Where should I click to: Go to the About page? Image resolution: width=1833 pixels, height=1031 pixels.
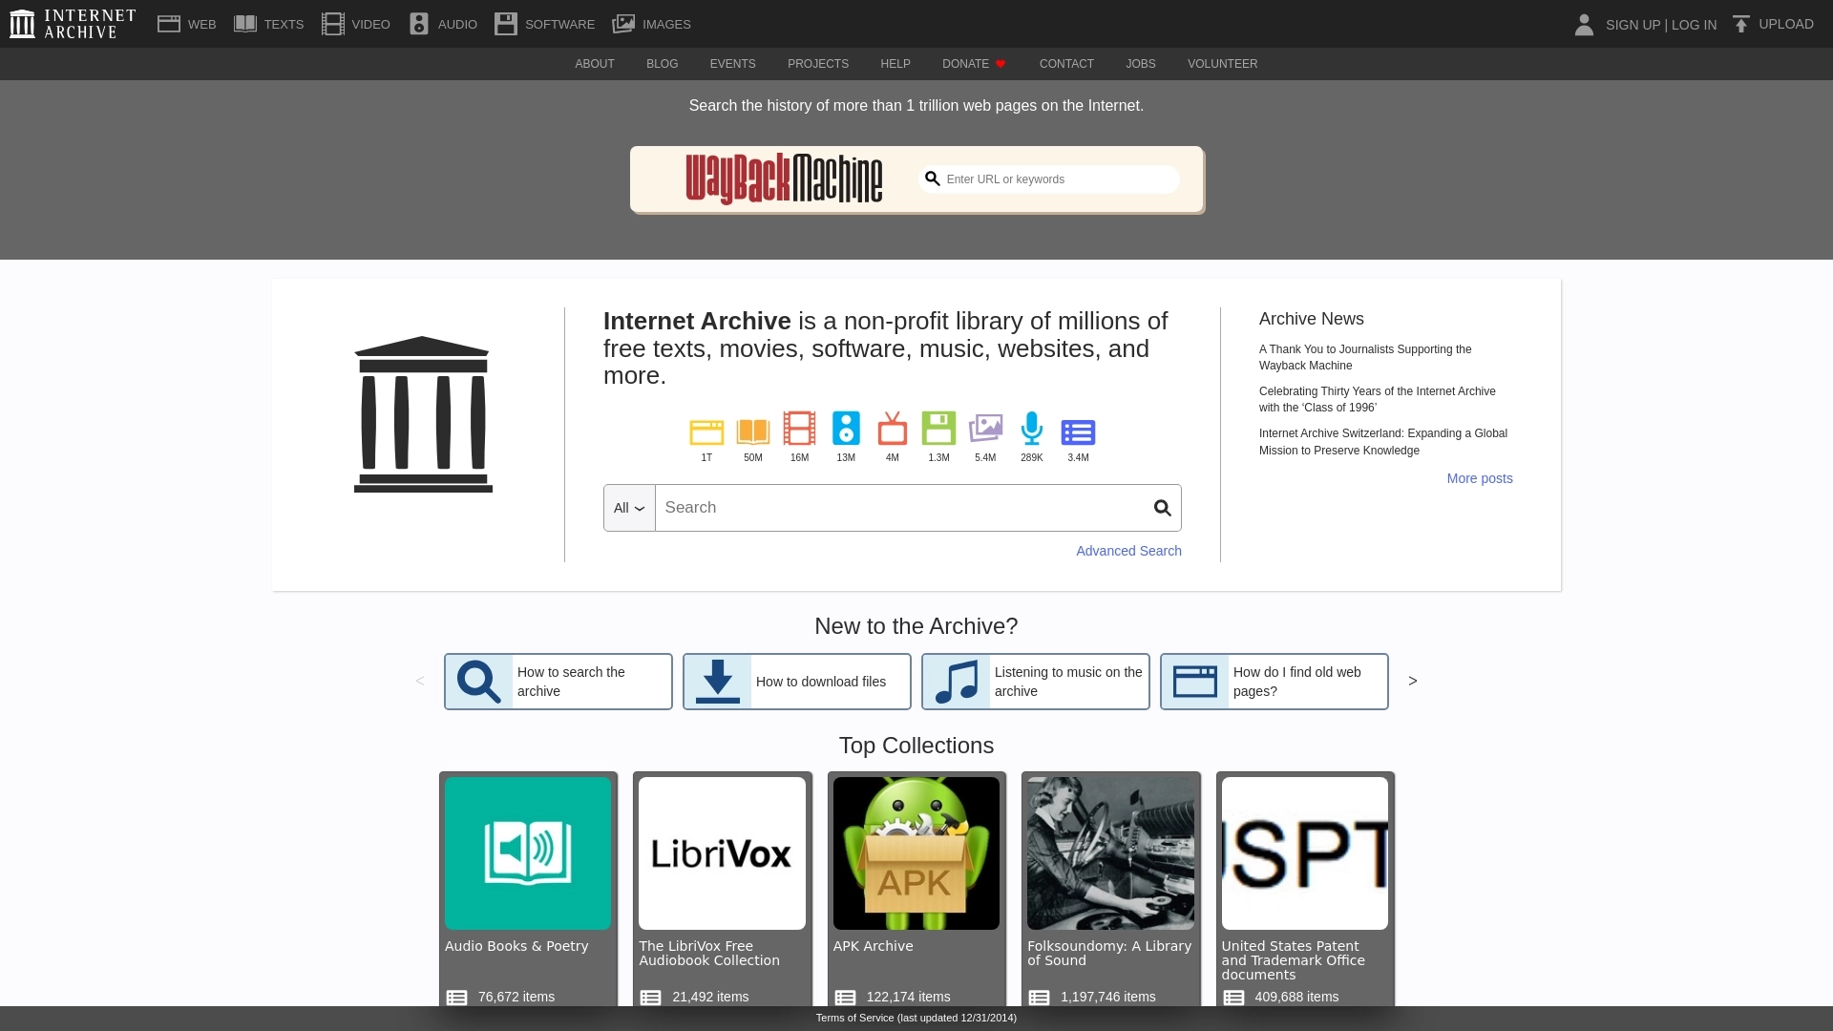coord(595,64)
